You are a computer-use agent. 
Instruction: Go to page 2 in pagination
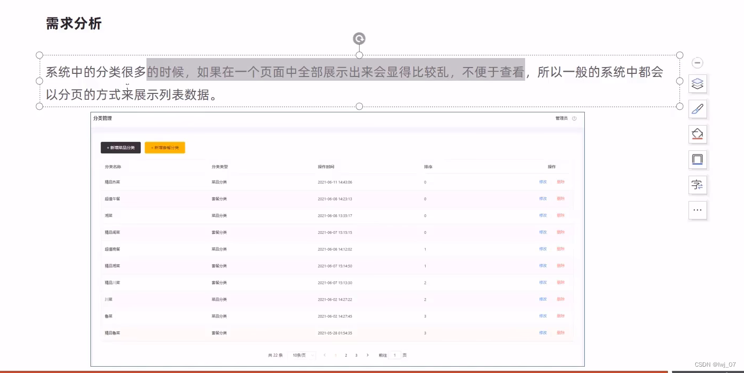346,356
